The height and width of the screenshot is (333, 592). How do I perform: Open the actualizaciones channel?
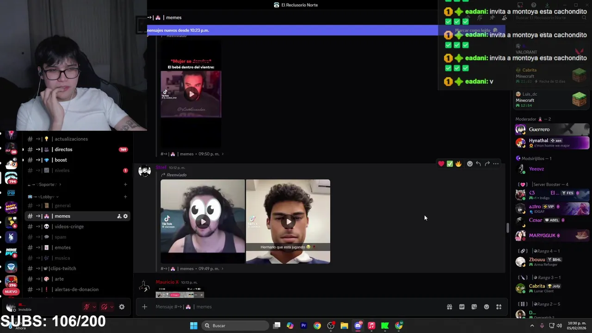[x=77, y=139]
